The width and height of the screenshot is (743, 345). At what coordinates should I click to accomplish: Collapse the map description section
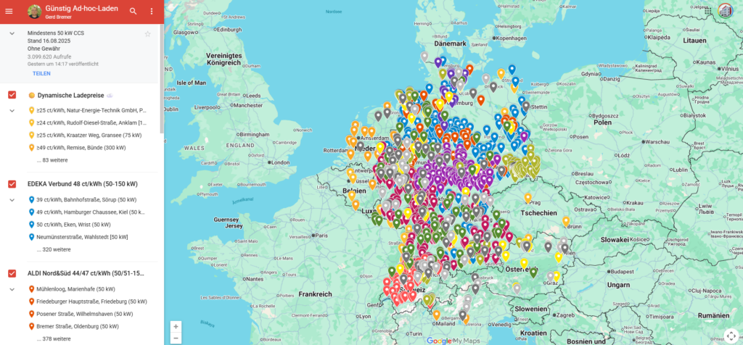click(x=12, y=33)
